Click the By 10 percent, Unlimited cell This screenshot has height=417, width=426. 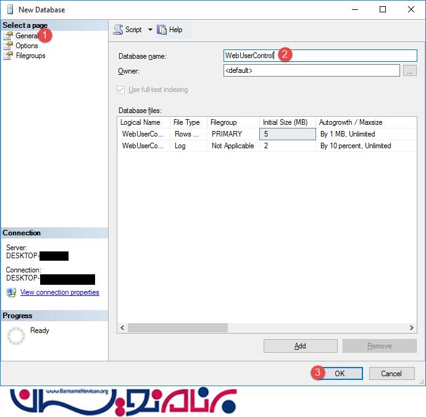(366, 146)
